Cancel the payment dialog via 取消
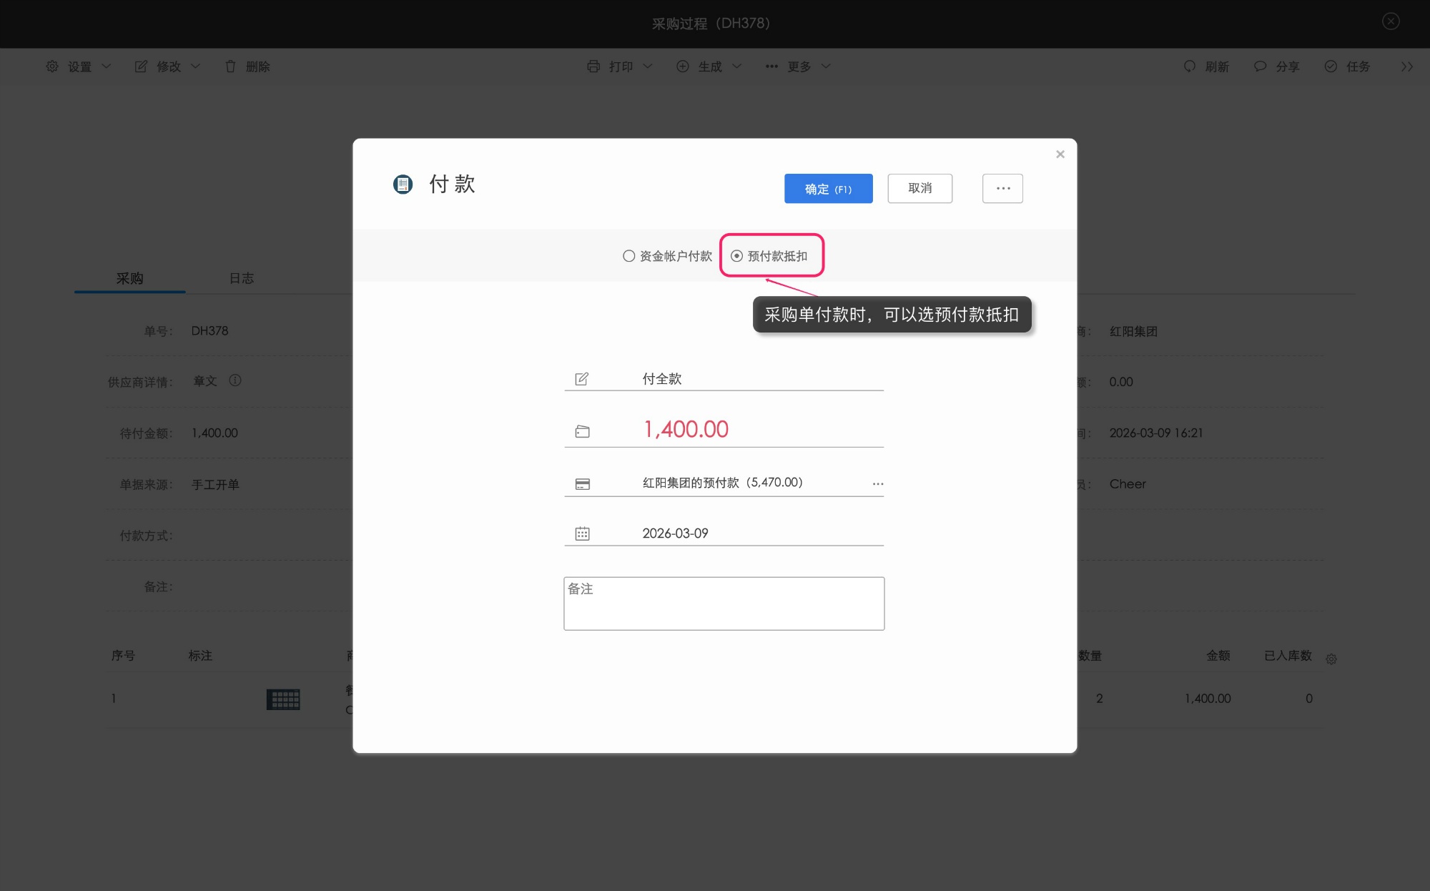Image resolution: width=1430 pixels, height=891 pixels. (919, 188)
